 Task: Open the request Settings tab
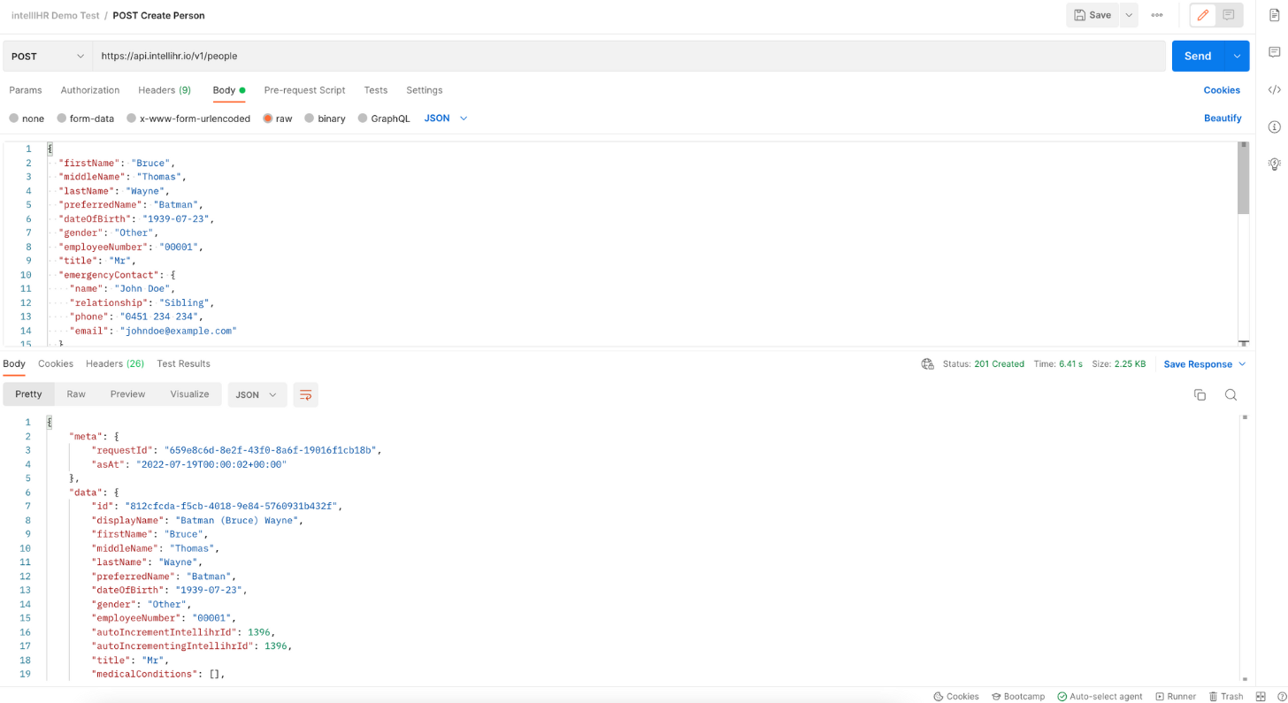point(425,90)
